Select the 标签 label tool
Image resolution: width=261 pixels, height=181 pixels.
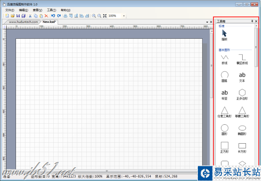pyautogui.click(x=225, y=95)
